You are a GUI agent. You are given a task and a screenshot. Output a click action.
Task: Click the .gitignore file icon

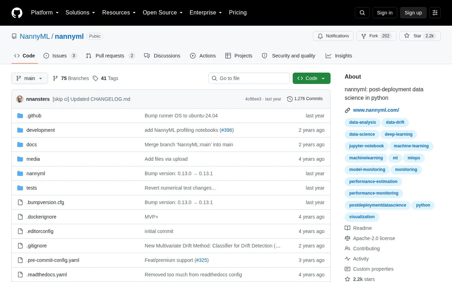coord(20,246)
